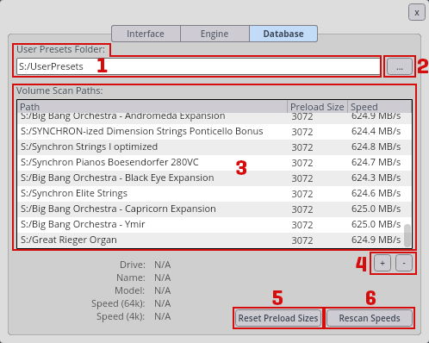Select S:/Synchron Elite Strings path
The width and height of the screenshot is (429, 343).
pyautogui.click(x=214, y=194)
